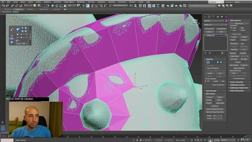Open the Sign In dropdown
252x142 pixels.
tap(216, 2)
